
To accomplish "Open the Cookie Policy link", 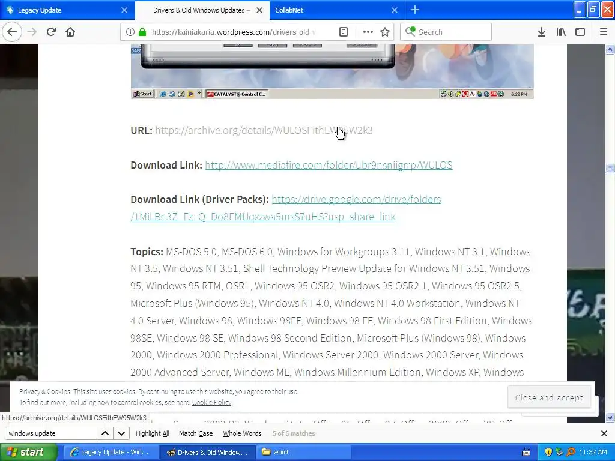I will [x=211, y=402].
